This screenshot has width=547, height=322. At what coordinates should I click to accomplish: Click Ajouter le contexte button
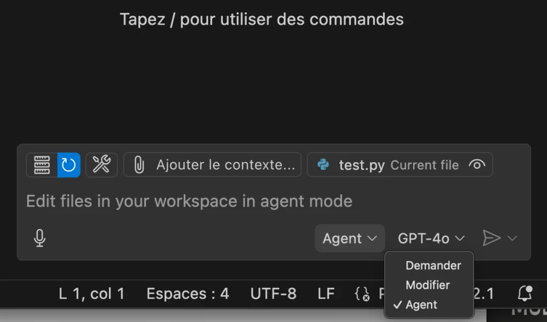tap(212, 164)
